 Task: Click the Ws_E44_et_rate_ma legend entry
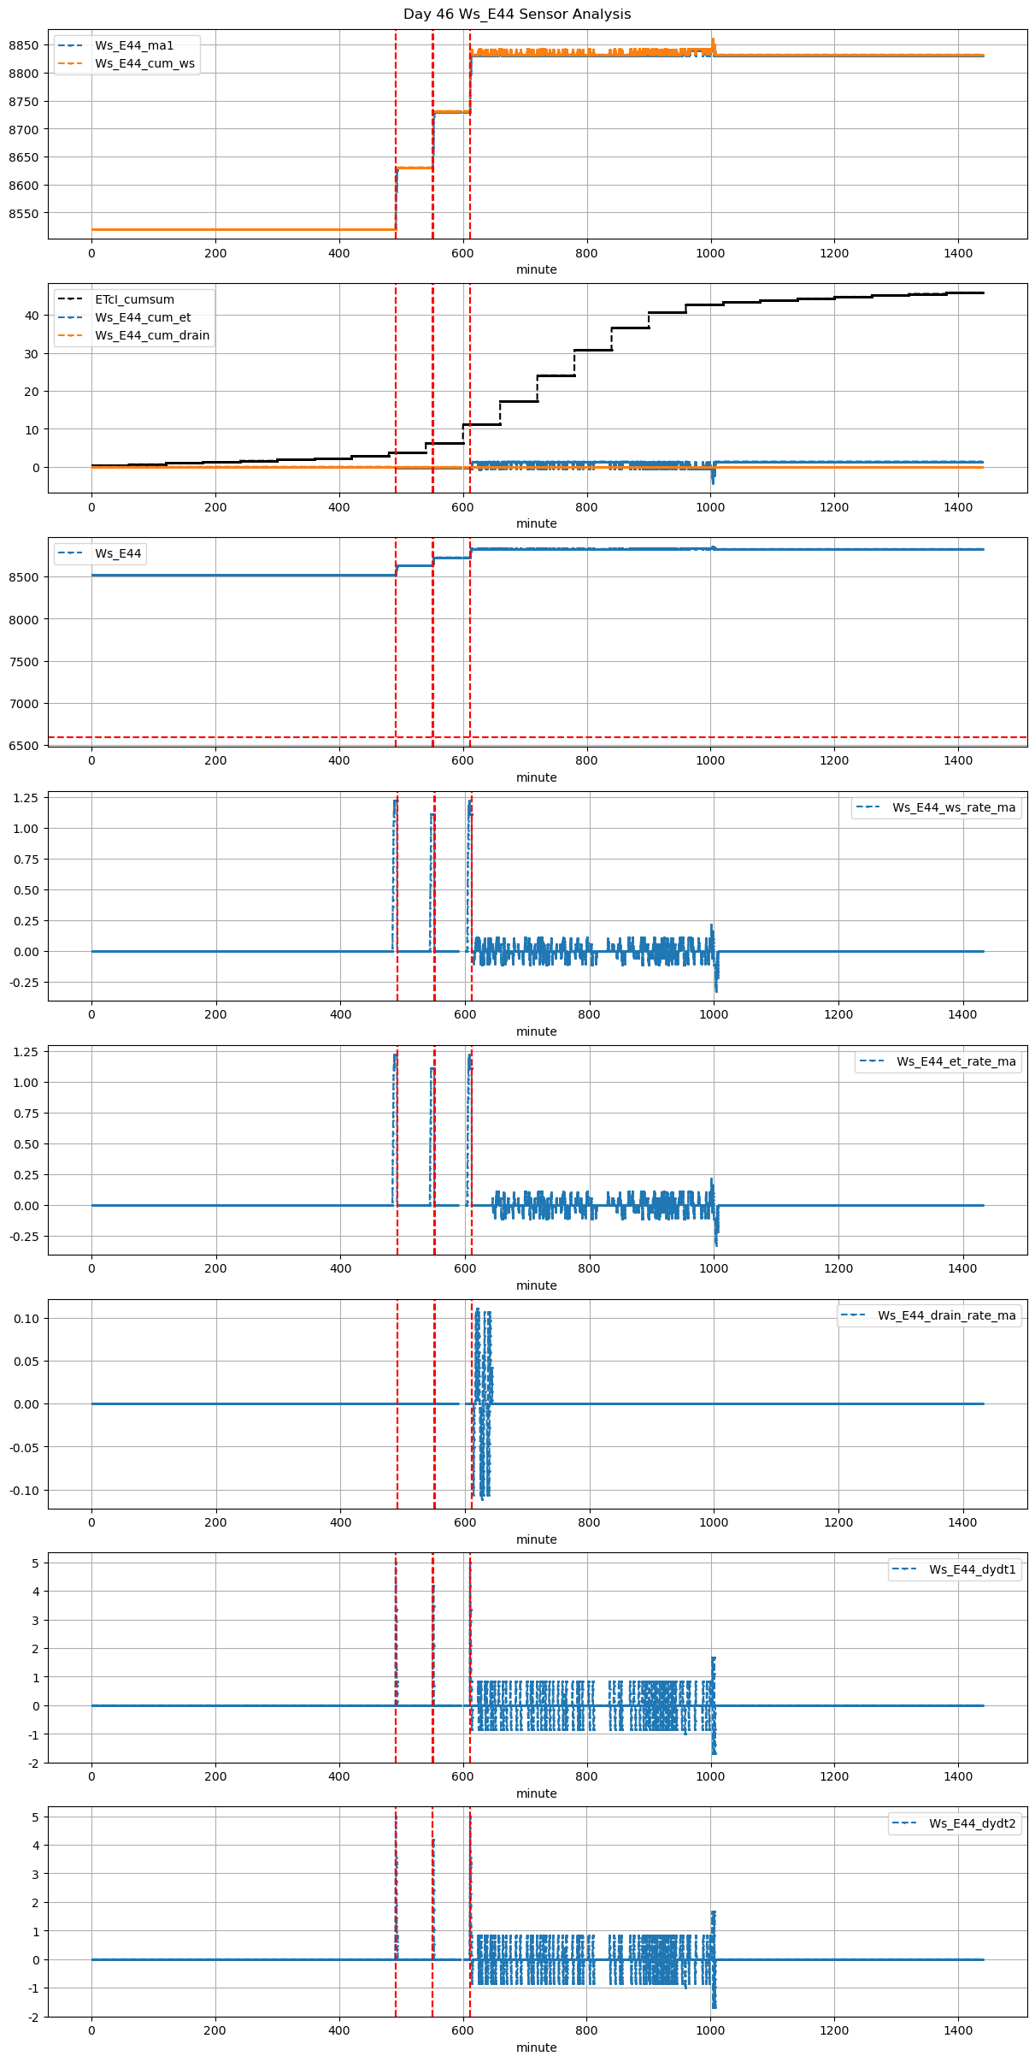tap(956, 1061)
